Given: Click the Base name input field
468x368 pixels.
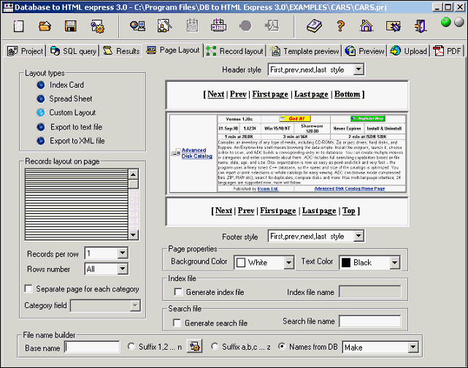Looking at the screenshot, I should tap(92, 347).
